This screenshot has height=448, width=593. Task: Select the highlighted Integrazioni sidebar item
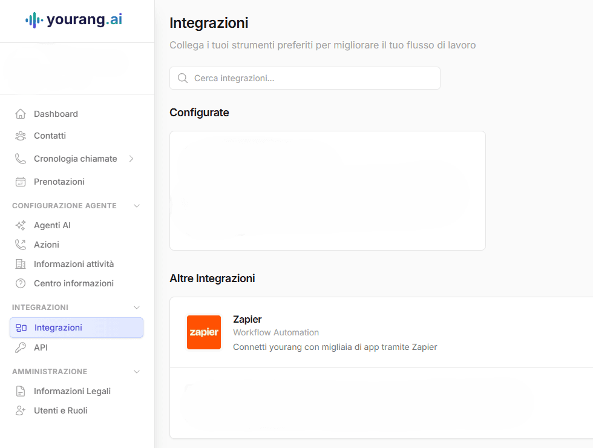[76, 328]
